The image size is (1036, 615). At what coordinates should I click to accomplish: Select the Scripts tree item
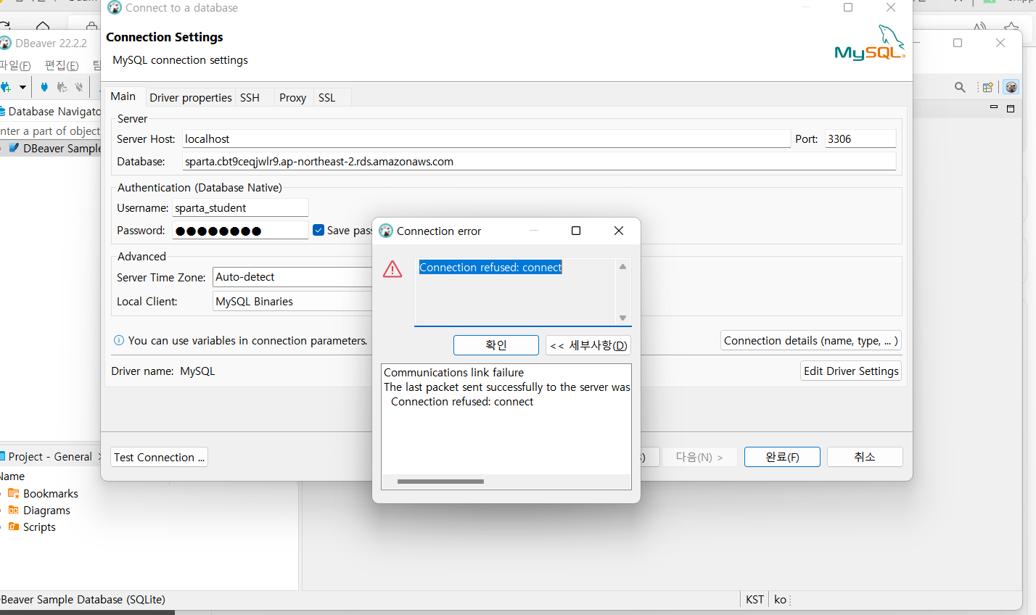pos(39,527)
